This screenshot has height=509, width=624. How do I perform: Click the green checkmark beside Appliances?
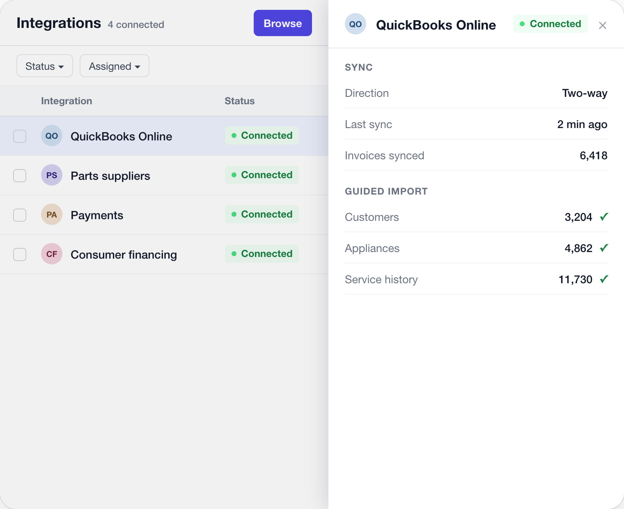point(604,248)
